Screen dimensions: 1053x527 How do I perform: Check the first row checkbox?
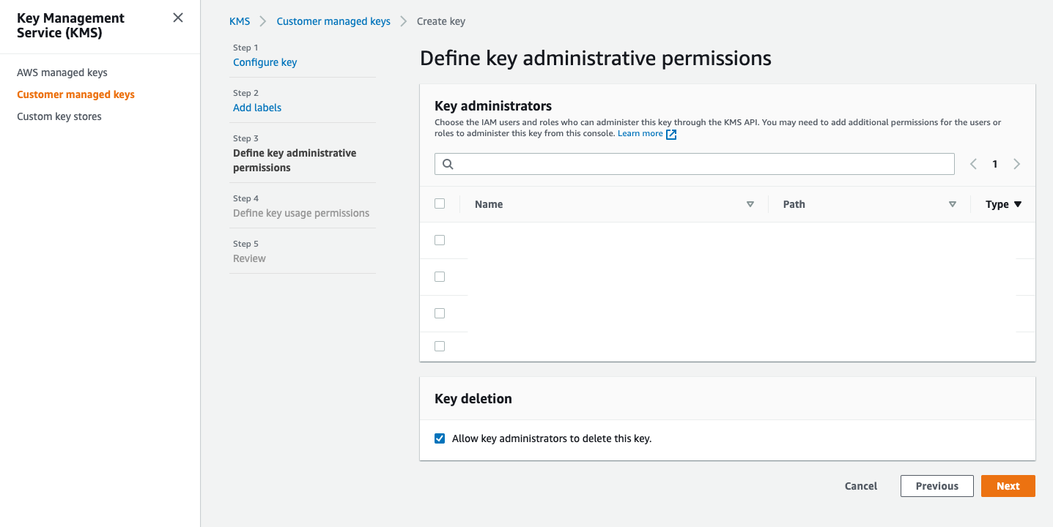coord(440,240)
